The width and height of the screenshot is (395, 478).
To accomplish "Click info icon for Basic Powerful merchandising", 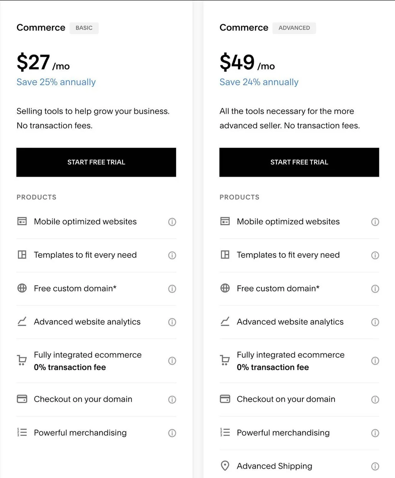I will (x=172, y=433).
